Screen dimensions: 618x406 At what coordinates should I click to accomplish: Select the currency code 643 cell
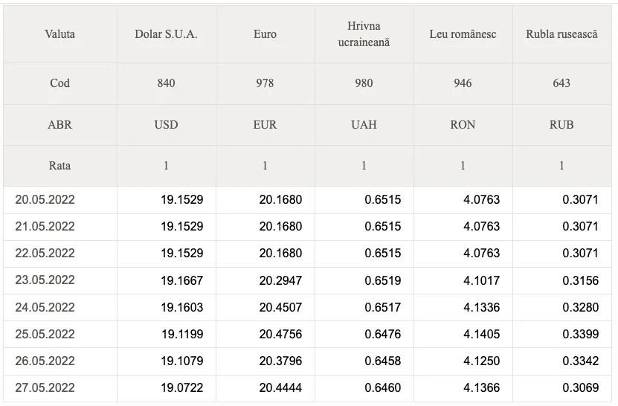point(562,83)
